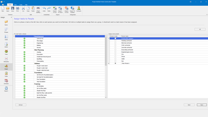
Task: Click the task list scroll up arrow
Action: click(x=106, y=36)
